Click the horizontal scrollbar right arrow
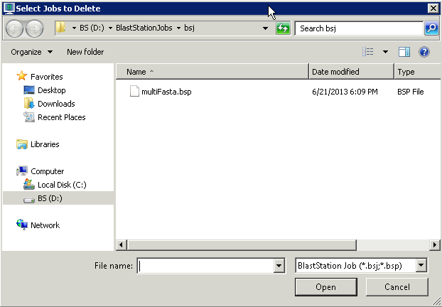The image size is (442, 307). tap(435, 244)
